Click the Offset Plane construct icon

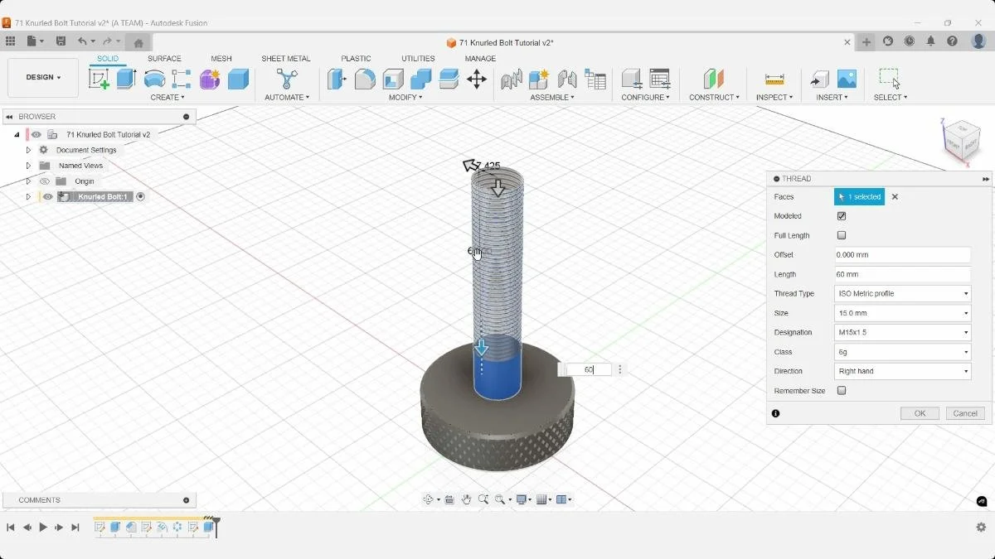coord(714,79)
